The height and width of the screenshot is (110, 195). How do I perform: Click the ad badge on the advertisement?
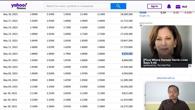point(141,25)
